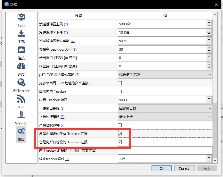Select the 向 Tracker 汇报的 IP 地址 row label
223x177 pixels.
point(68,151)
